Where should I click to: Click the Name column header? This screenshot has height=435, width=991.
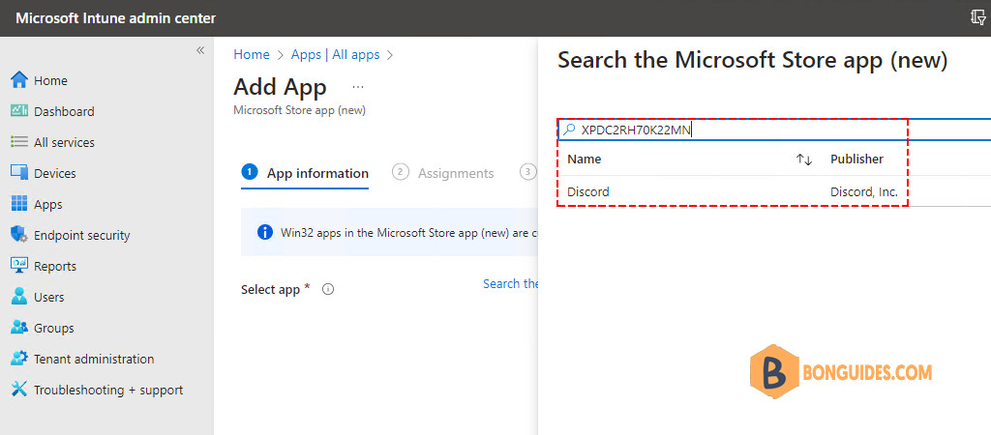click(x=584, y=159)
